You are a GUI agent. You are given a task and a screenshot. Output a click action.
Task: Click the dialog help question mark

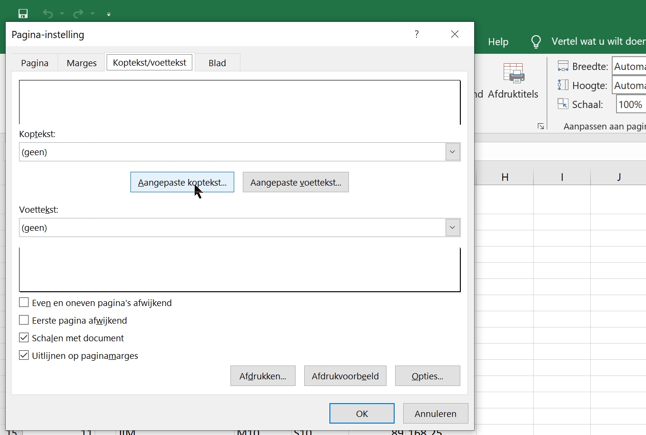pyautogui.click(x=417, y=34)
